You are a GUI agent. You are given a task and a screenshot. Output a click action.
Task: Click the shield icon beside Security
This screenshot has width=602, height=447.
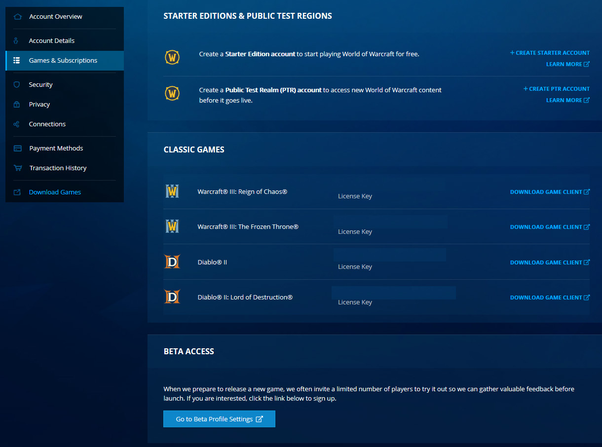(x=17, y=85)
